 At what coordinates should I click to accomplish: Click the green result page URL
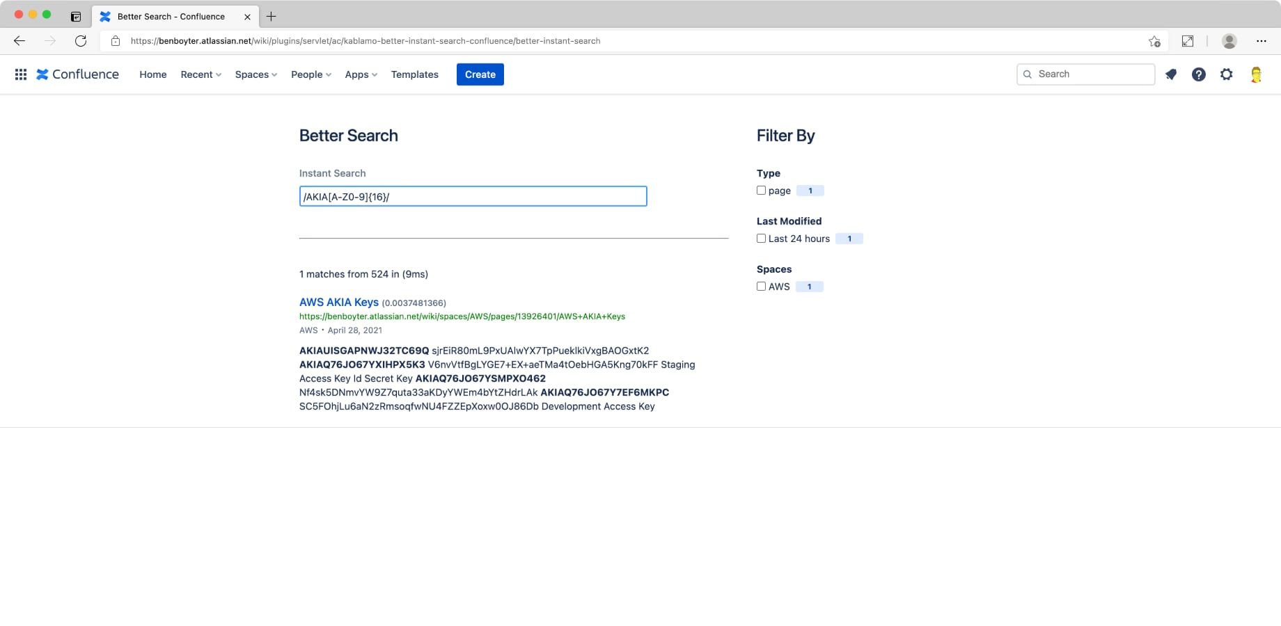pos(462,316)
